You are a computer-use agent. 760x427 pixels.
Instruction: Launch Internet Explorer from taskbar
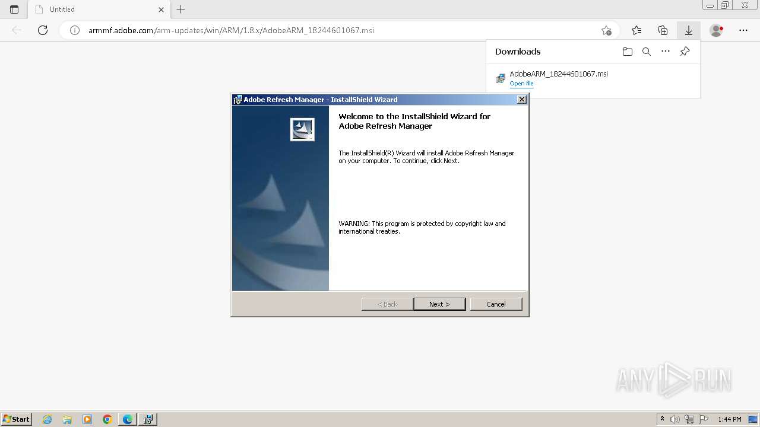coord(47,419)
